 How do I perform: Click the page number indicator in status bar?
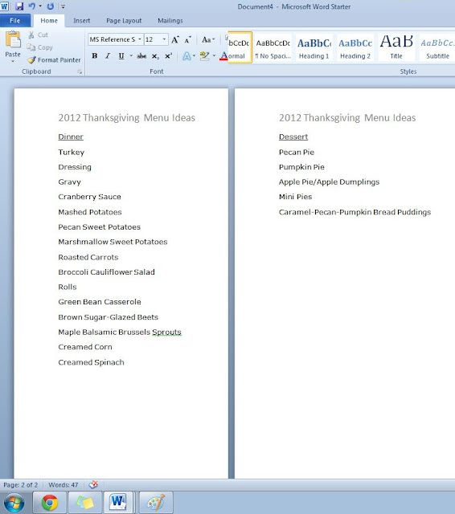(x=20, y=485)
